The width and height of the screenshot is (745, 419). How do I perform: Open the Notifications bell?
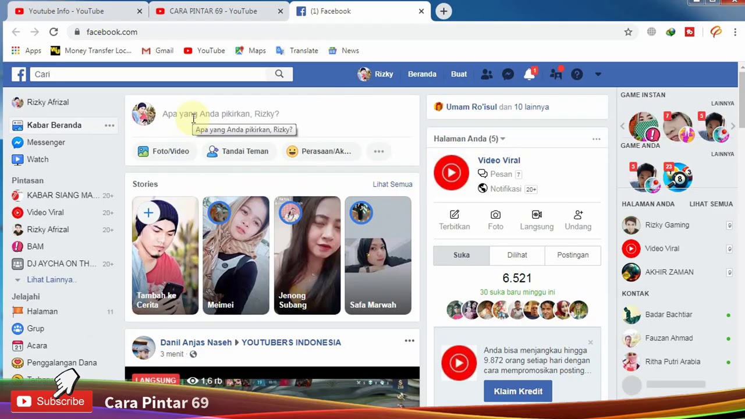coord(529,74)
